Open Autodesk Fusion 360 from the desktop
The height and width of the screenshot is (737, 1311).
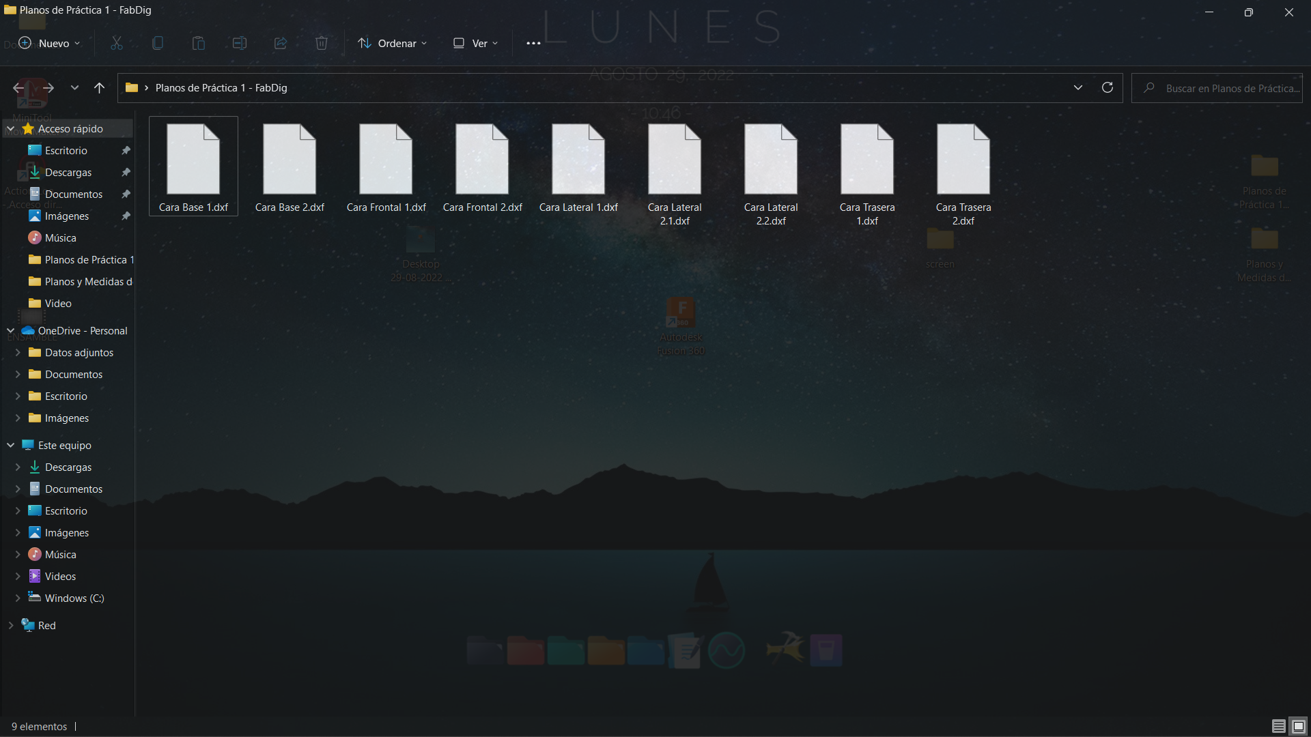click(x=681, y=315)
